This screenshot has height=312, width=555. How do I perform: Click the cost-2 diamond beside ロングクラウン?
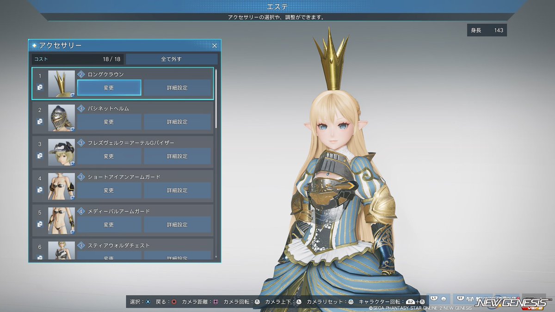(81, 74)
